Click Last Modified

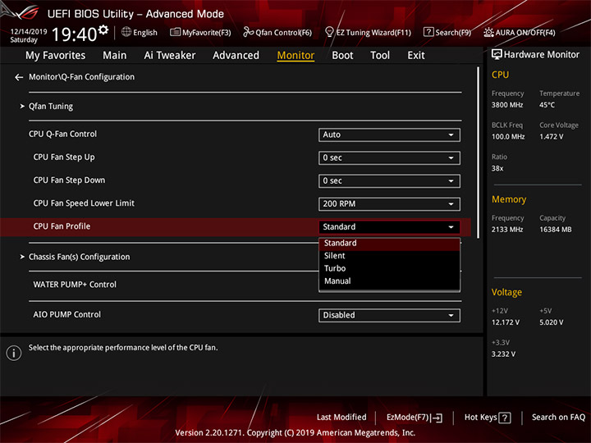341,418
